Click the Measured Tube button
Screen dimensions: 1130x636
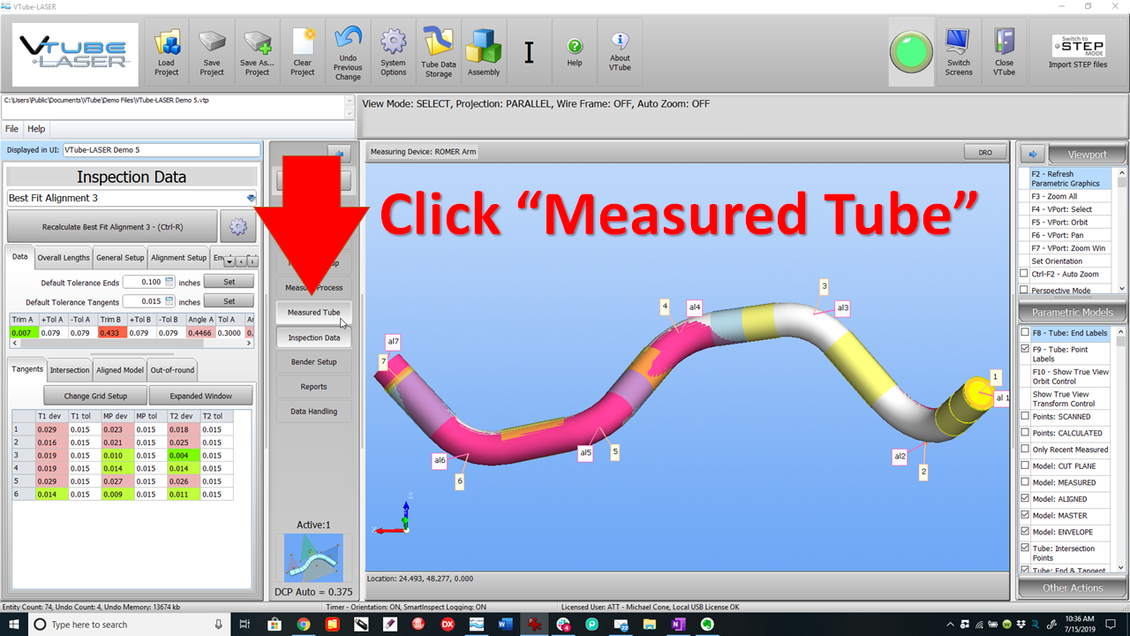point(313,313)
